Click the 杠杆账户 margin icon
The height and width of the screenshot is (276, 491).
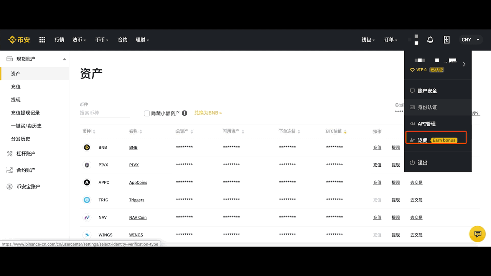[10, 154]
